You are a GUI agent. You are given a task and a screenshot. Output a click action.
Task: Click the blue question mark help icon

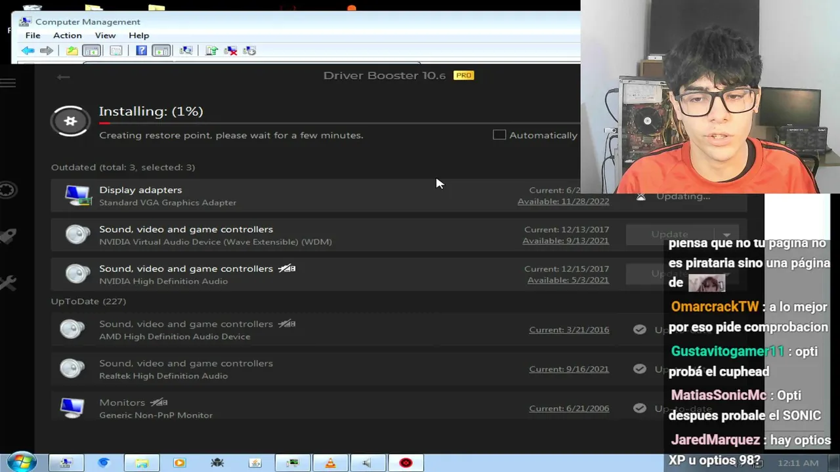[141, 50]
